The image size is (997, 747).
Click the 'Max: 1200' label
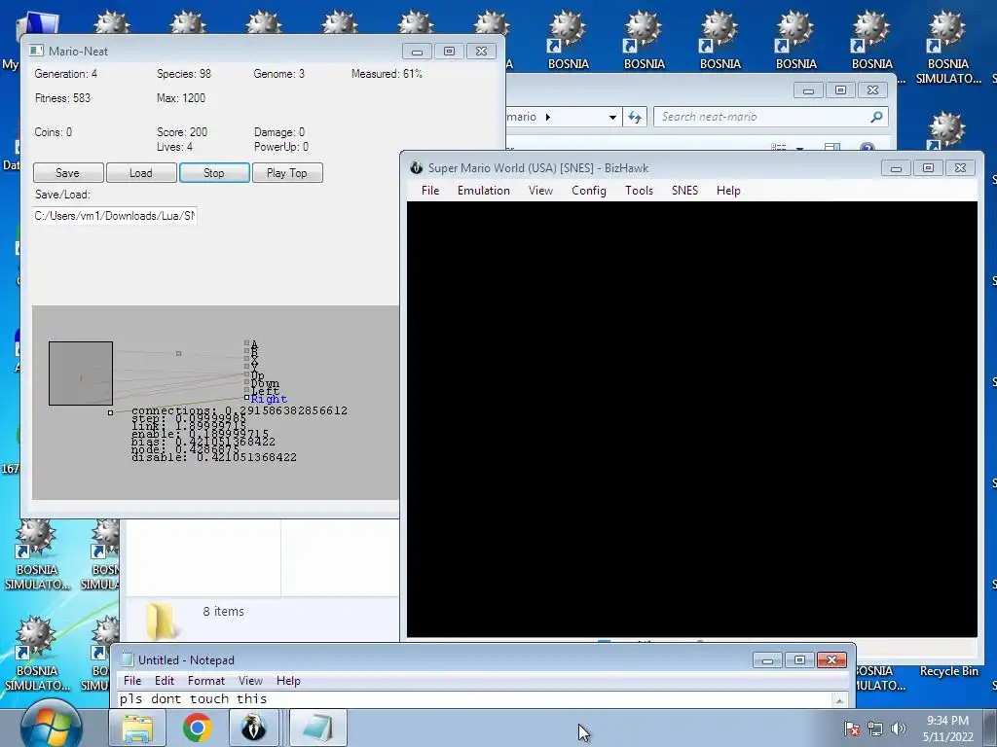tap(181, 98)
